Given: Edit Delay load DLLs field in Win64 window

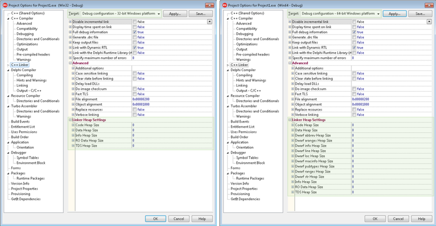Looking at the screenshot, I should [391, 84].
